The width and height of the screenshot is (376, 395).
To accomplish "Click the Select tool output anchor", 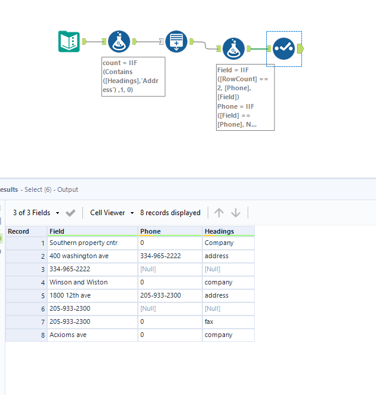I will coord(300,48).
